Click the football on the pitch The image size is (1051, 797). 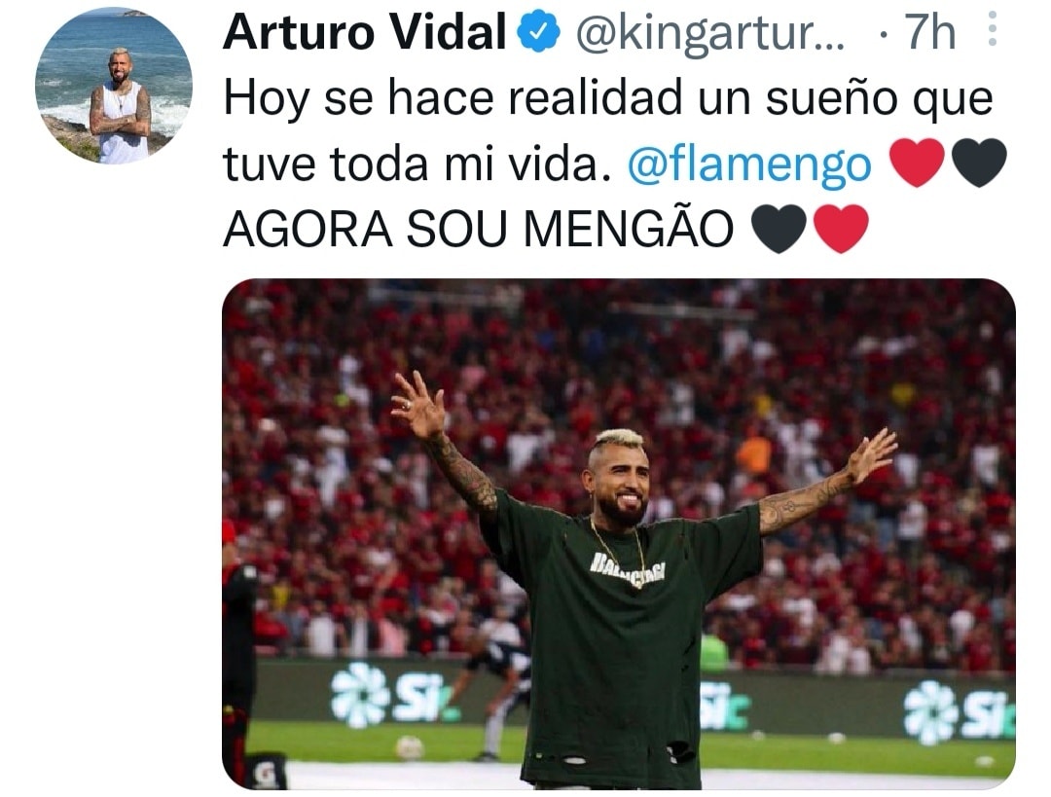[409, 746]
